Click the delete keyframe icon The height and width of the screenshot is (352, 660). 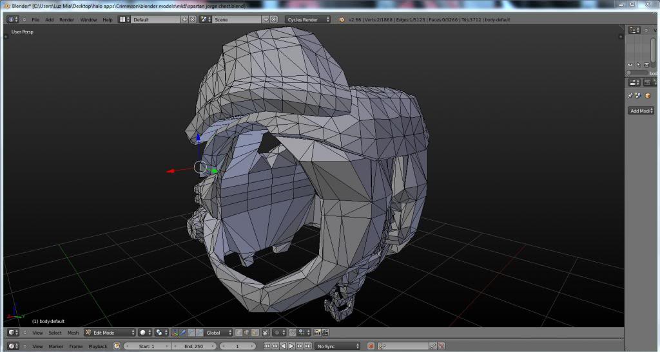pos(441,347)
